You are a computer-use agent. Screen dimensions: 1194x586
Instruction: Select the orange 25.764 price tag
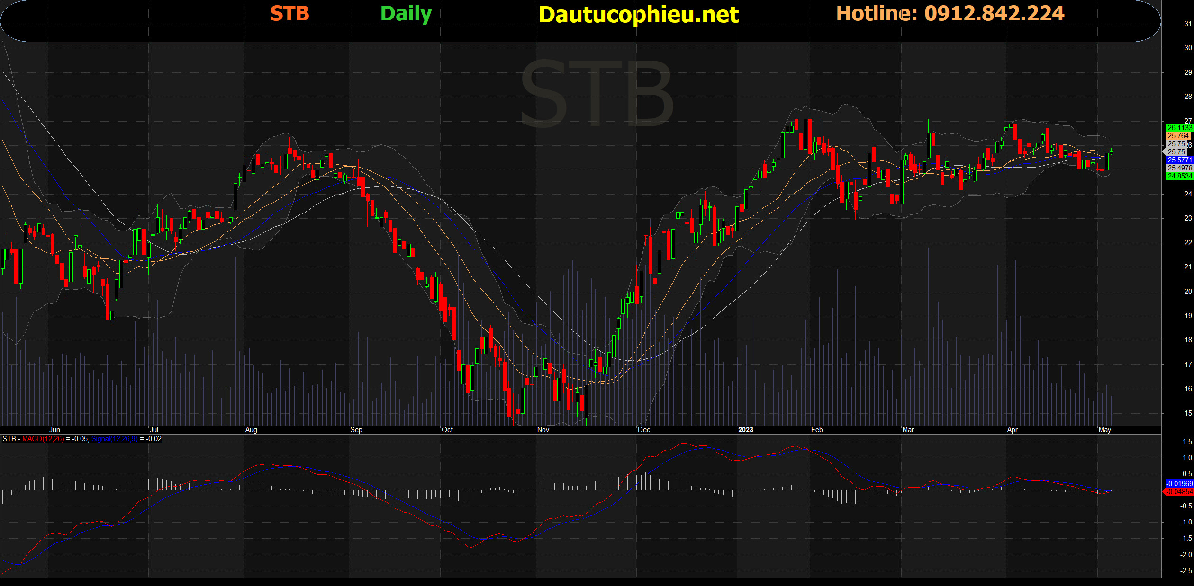[1178, 136]
